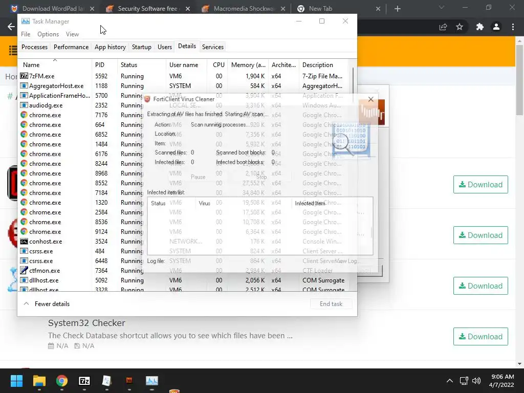Switch to the Performance tab
Screen dimensions: 524x393
pyautogui.click(x=71, y=47)
